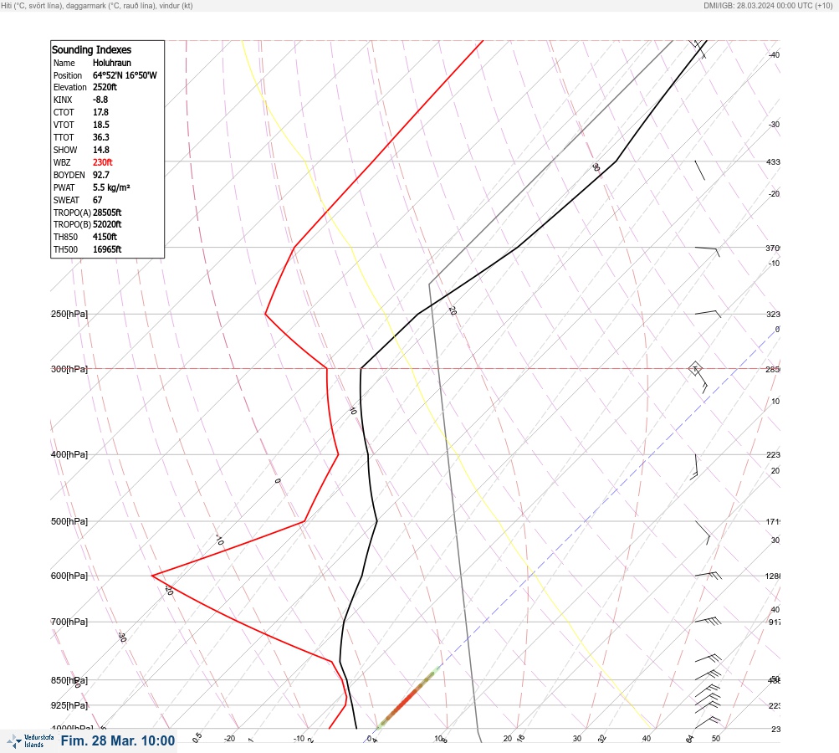This screenshot has width=839, height=753.
Task: Click the Vedurstofa Islands logo
Action: coord(30,741)
